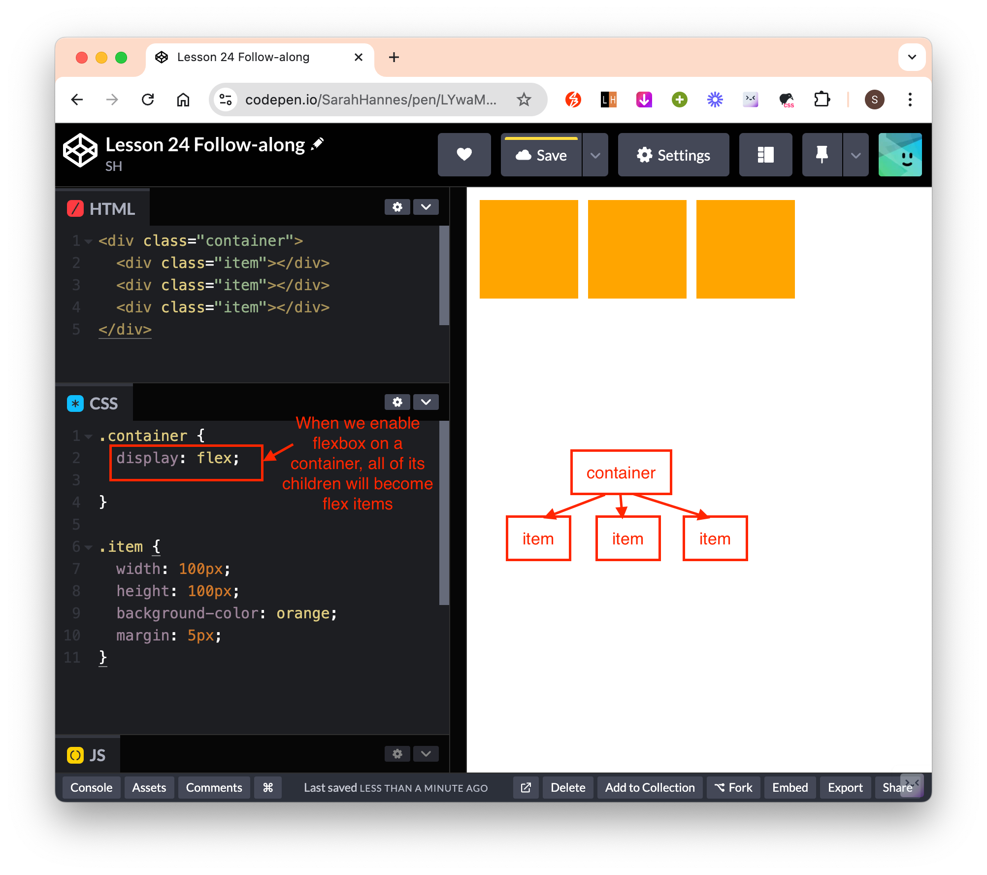987x875 pixels.
Task: Select the HTML panel tab
Action: pos(101,208)
